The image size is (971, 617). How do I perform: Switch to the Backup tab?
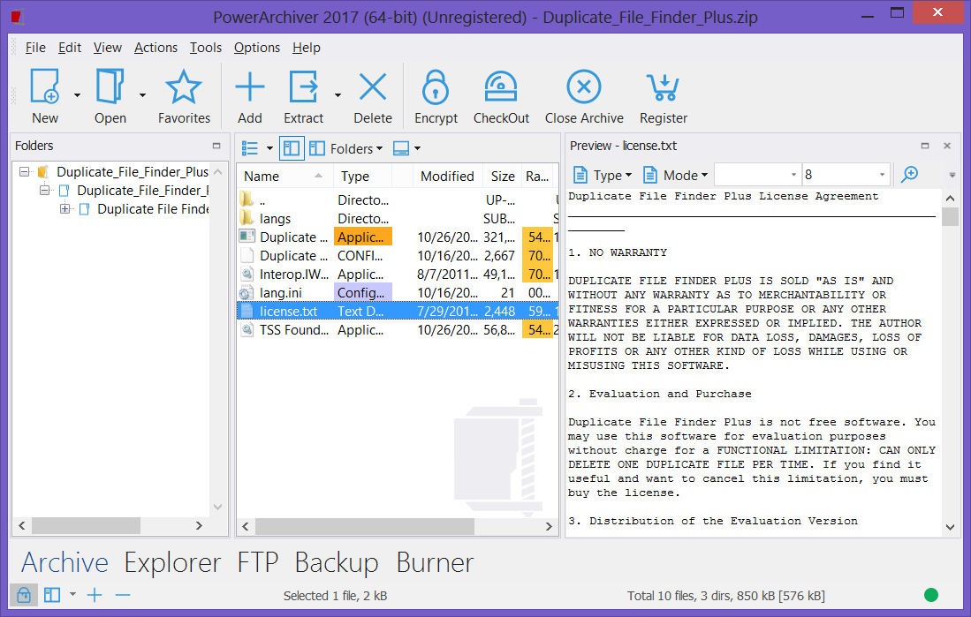[x=337, y=562]
